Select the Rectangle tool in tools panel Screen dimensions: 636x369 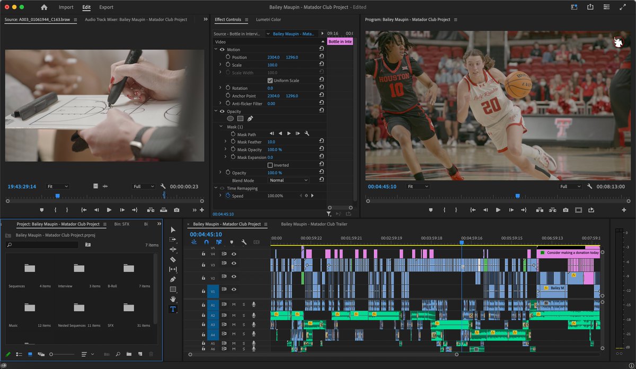pos(173,290)
